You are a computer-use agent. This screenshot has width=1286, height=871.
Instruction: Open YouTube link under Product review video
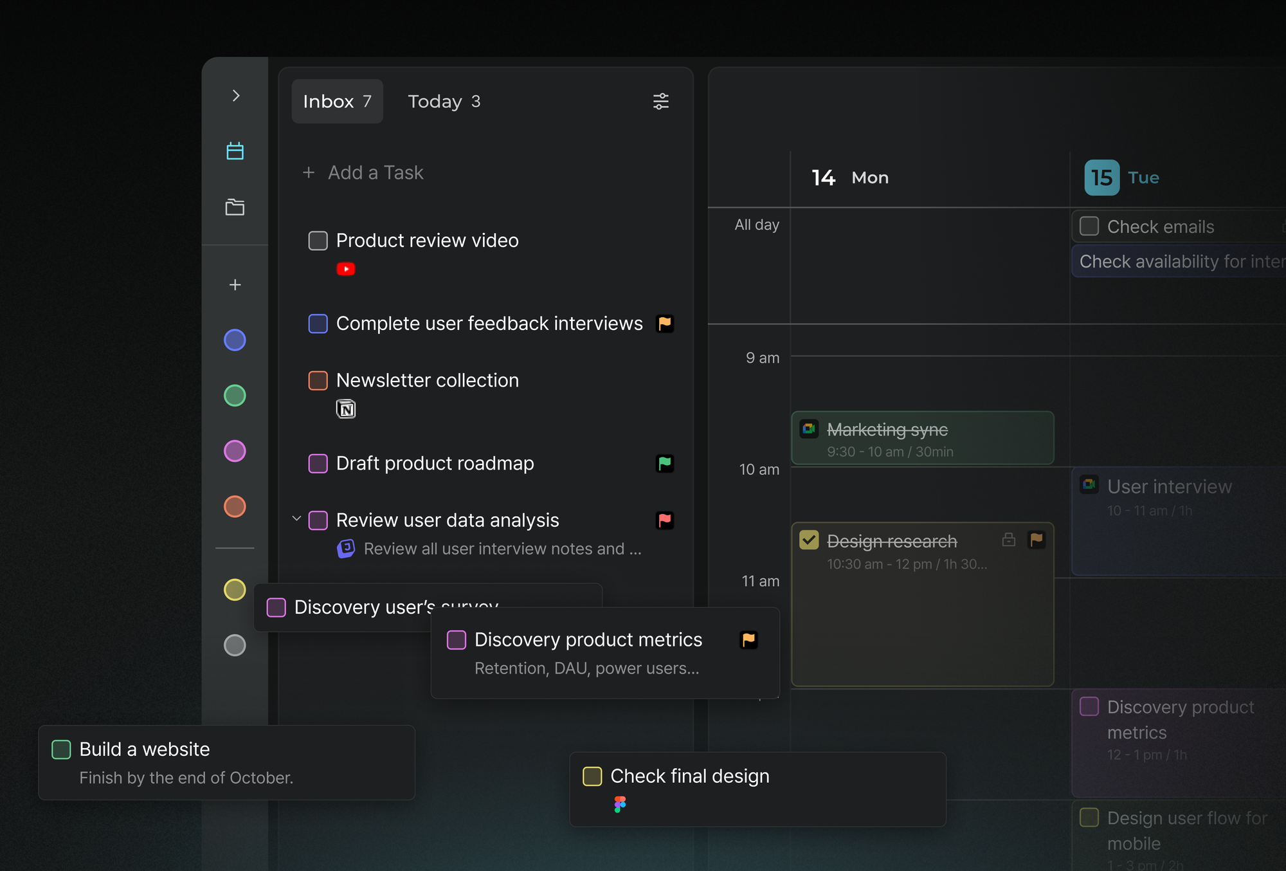coord(346,269)
